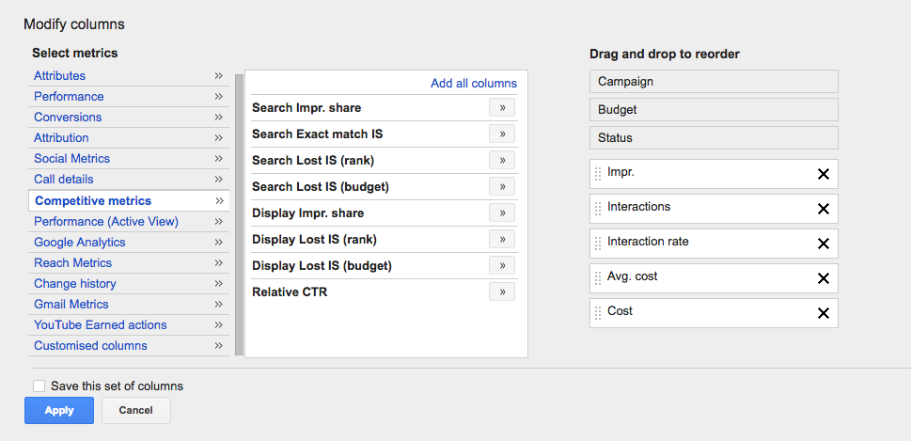The image size is (911, 441).
Task: Add Search Exact match IS column arrow
Action: pos(502,134)
